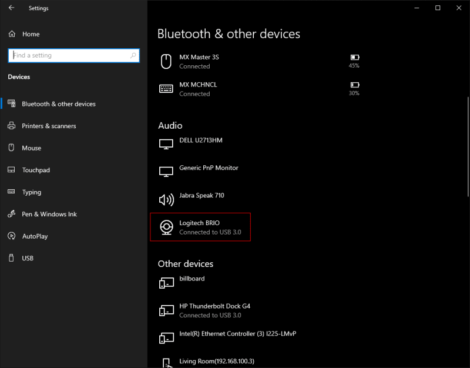Viewport: 470px width, 368px height.
Task: Select Living Room(192.168.100.3) device name
Action: click(x=217, y=361)
